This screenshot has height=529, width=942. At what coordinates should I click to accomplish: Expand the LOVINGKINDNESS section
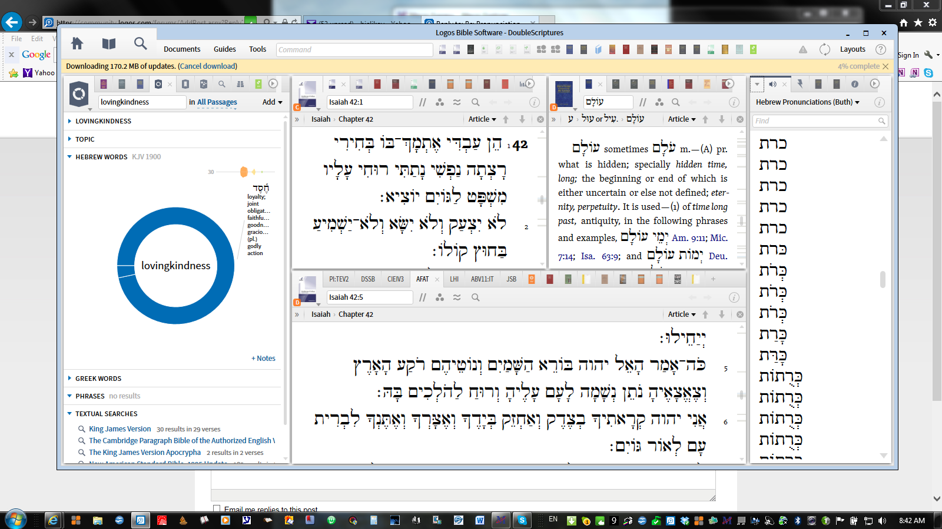69,121
